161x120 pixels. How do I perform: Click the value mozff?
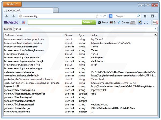point(94,65)
